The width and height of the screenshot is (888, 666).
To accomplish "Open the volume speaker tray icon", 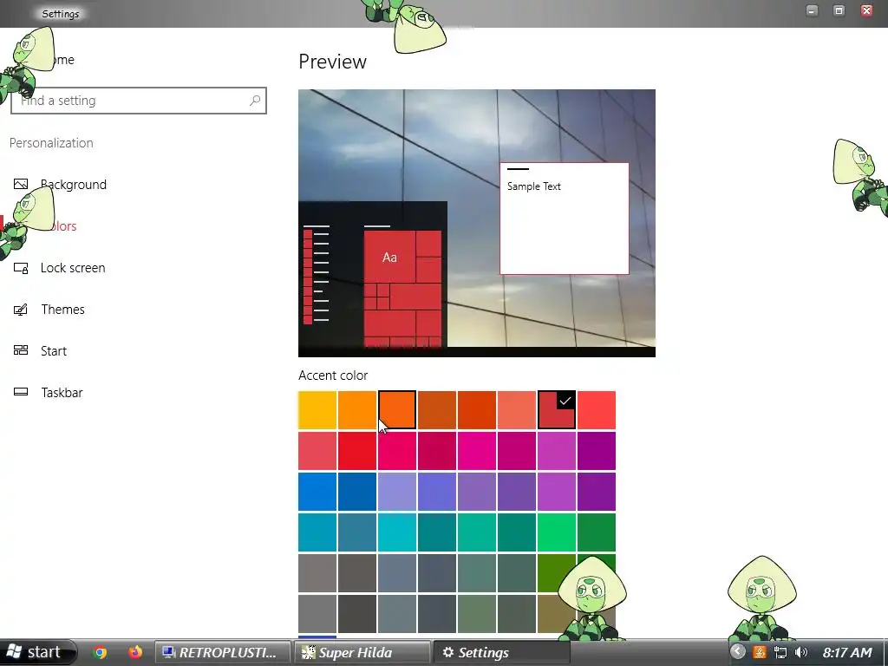I will pyautogui.click(x=800, y=652).
